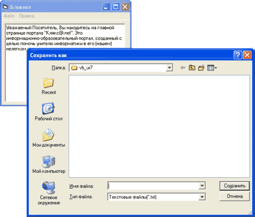Close the Блокнот window
Screen dimensions: 255x217
pos(125,7)
